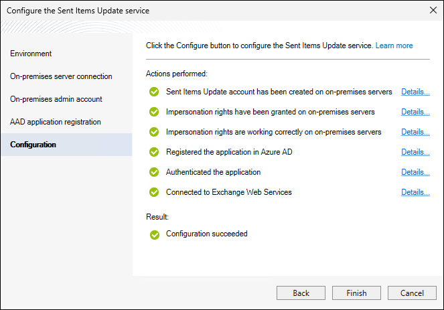The width and height of the screenshot is (444, 310).
Task: Switch to AAD application registration step
Action: tap(56, 122)
